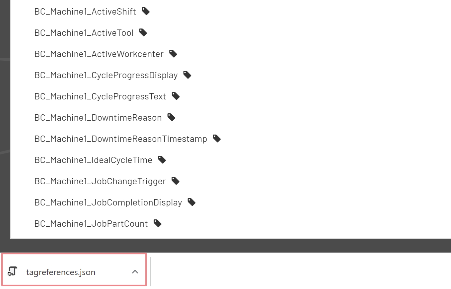Image resolution: width=451 pixels, height=289 pixels.
Task: Open the chevron menu for the tagreferences.json download
Action: [x=135, y=271]
